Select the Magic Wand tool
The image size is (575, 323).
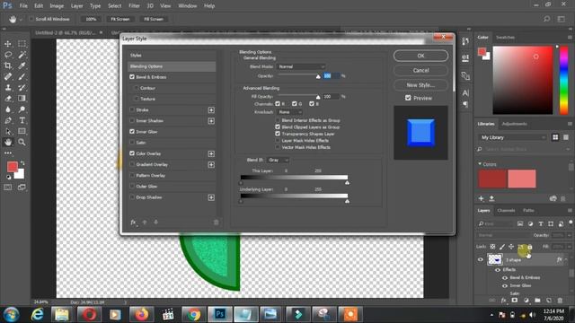[x=22, y=55]
